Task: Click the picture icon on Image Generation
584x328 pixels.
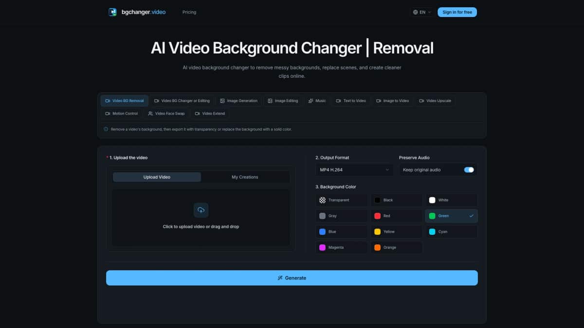Action: [x=222, y=101]
